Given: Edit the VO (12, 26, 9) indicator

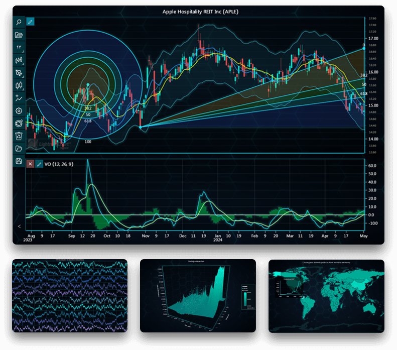Looking at the screenshot, I should coord(39,164).
